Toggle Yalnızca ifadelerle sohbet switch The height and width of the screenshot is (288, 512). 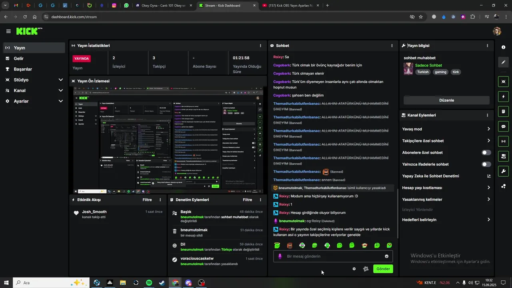[486, 164]
